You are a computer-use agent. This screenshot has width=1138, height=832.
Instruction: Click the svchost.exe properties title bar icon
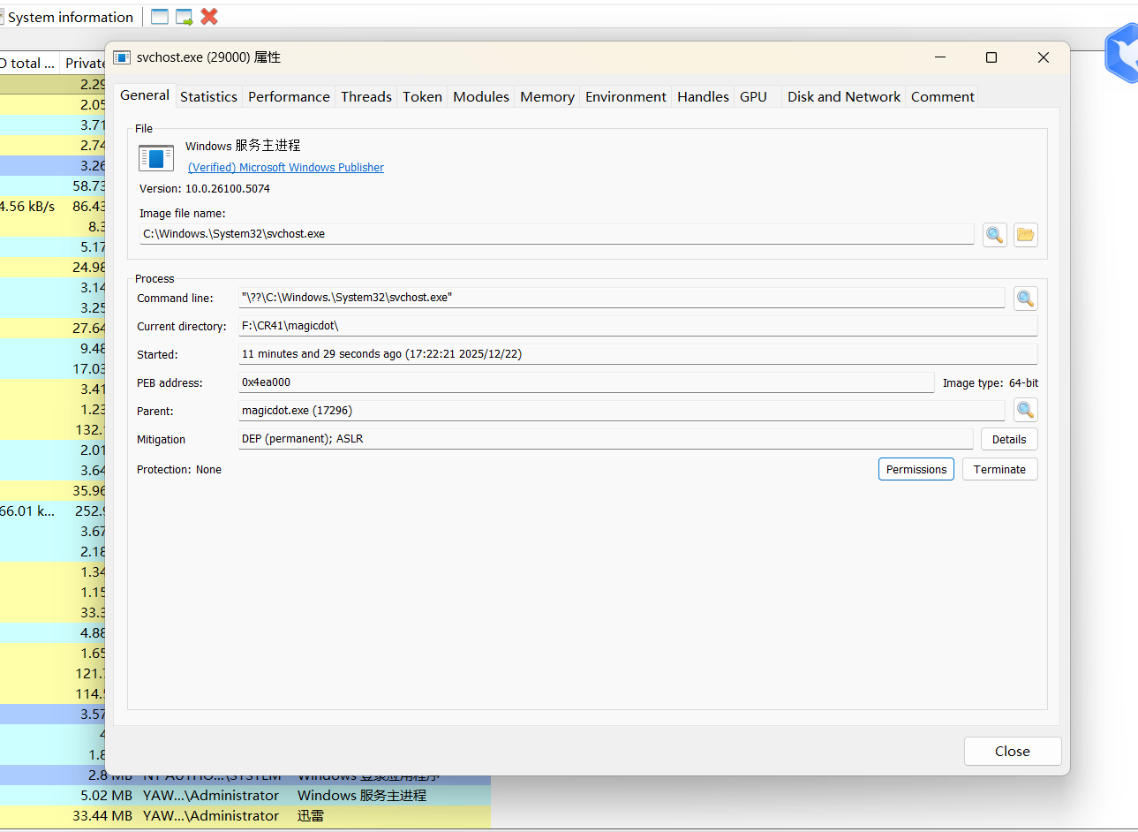click(x=122, y=57)
